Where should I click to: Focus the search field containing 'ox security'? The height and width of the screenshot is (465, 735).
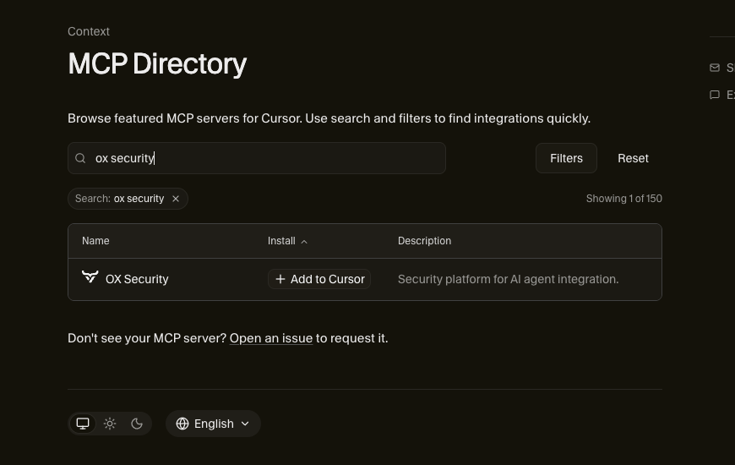[x=262, y=158]
